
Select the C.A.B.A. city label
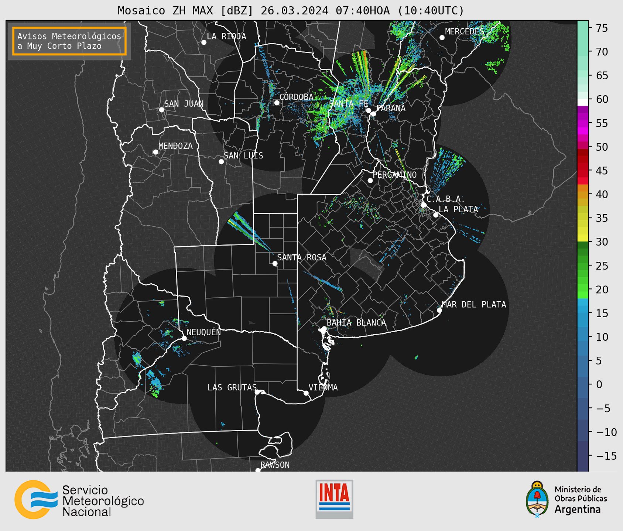(445, 199)
